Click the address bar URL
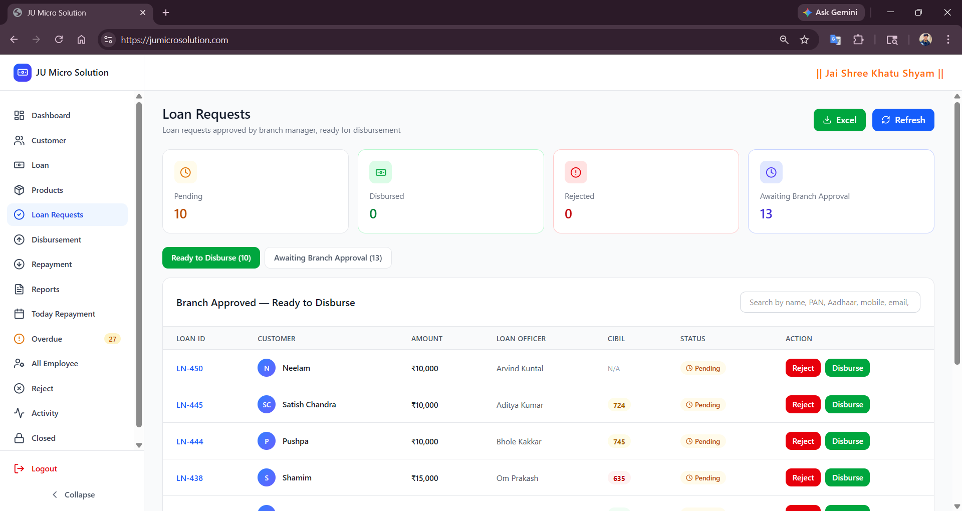Viewport: 962px width, 511px height. (x=174, y=40)
